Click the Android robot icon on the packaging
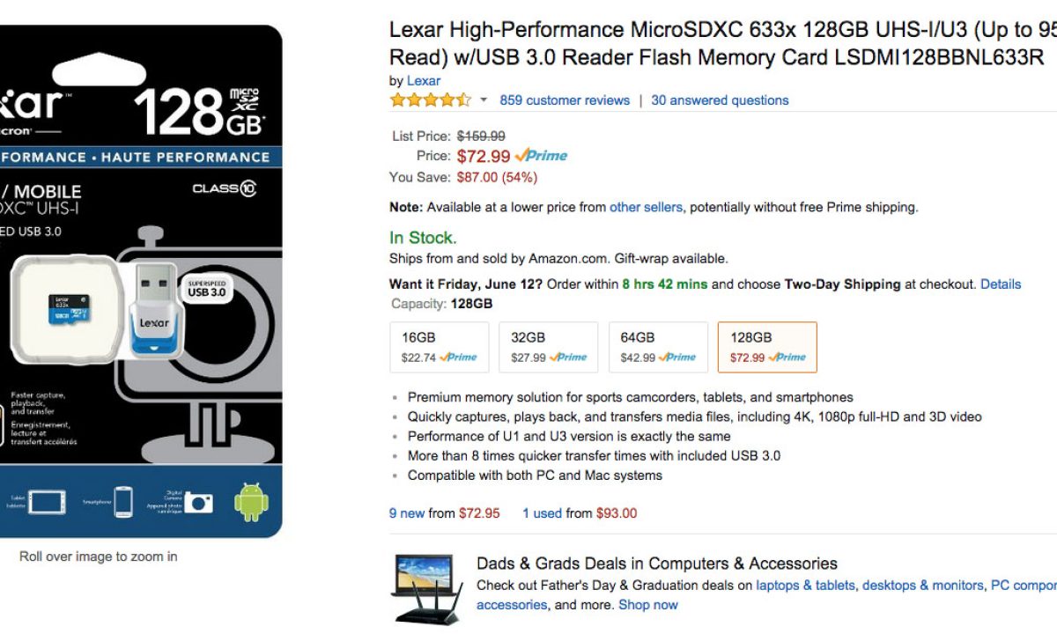The width and height of the screenshot is (1057, 634). point(251,502)
